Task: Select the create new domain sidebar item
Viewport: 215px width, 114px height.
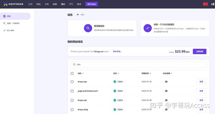Action: [13, 23]
